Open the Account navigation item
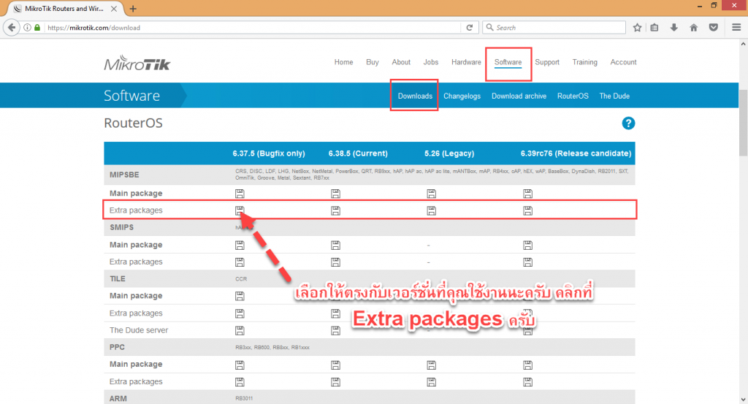The width and height of the screenshot is (748, 404). tap(623, 62)
